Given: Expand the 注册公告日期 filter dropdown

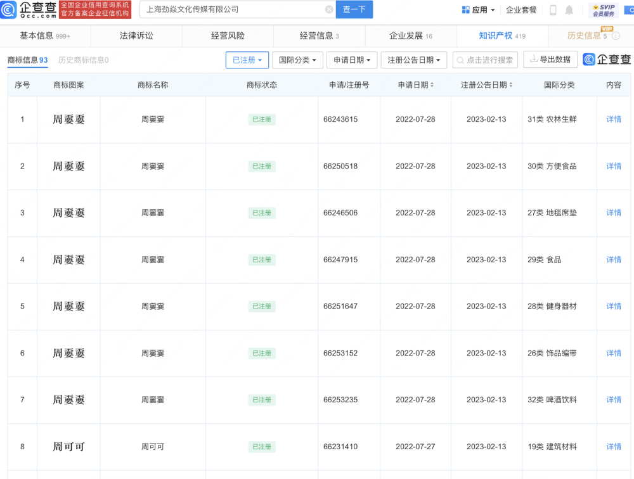Looking at the screenshot, I should (x=413, y=60).
